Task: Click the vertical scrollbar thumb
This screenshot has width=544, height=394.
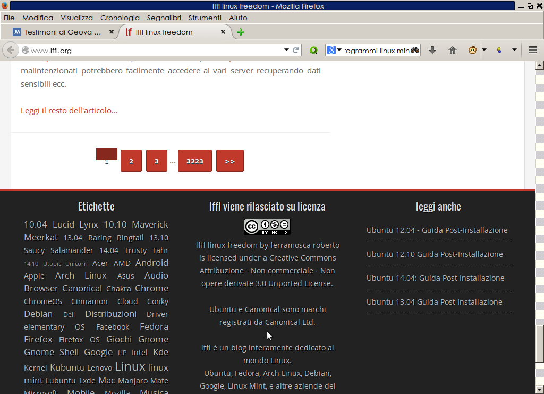Action: (540, 343)
